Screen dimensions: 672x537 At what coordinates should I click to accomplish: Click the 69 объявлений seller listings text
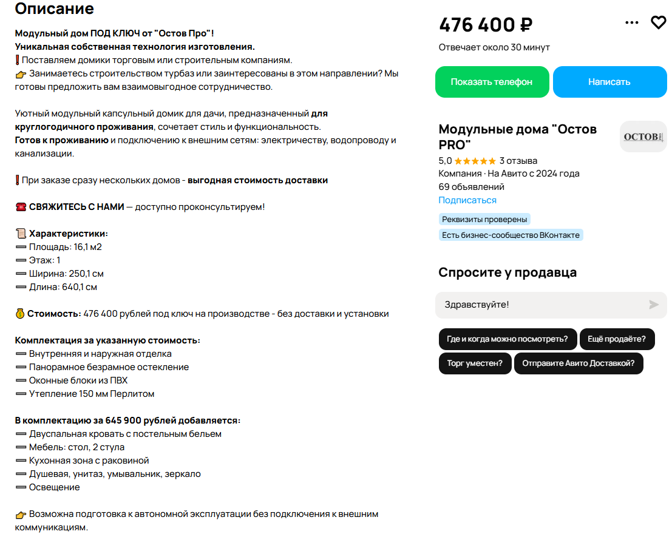coord(472,186)
